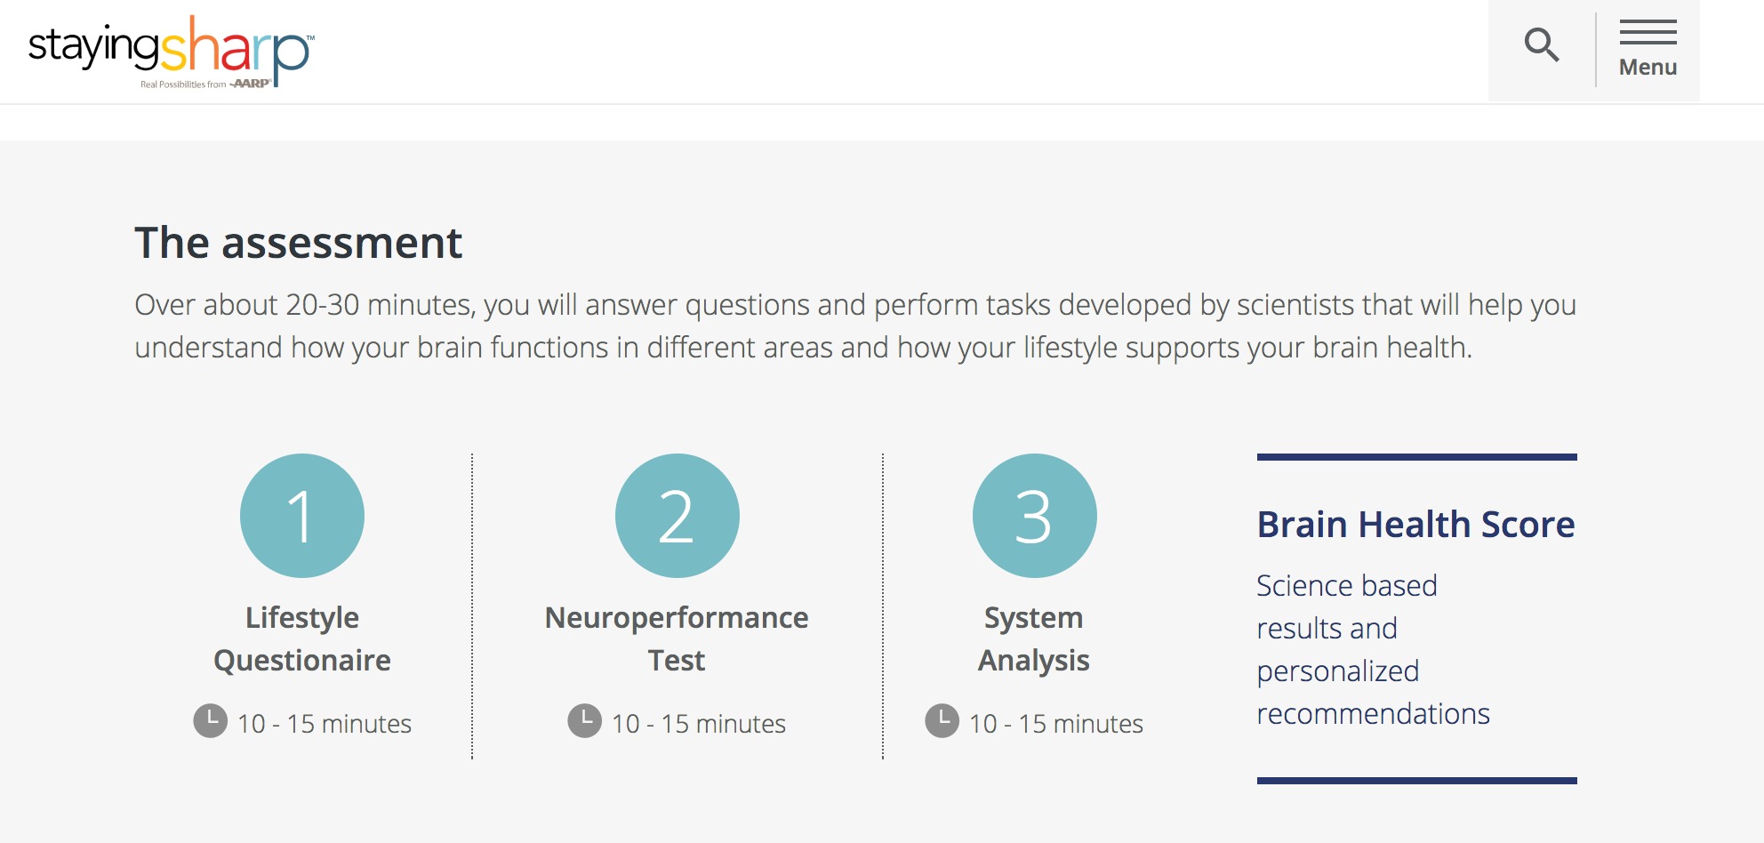Click the Neuroperformance Test label
The width and height of the screenshot is (1764, 843).
point(677,638)
